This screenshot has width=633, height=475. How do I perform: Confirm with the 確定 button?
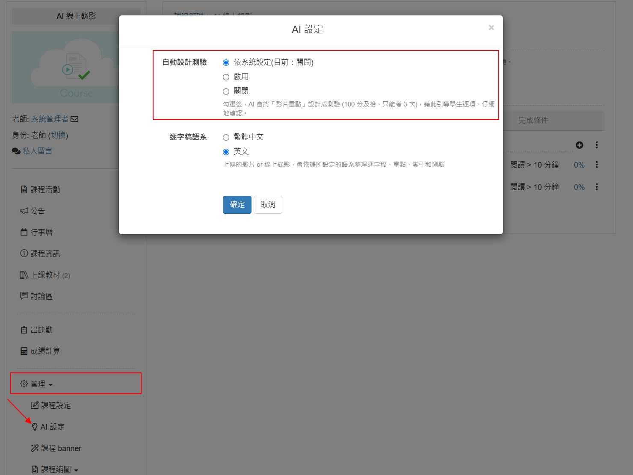(x=237, y=205)
